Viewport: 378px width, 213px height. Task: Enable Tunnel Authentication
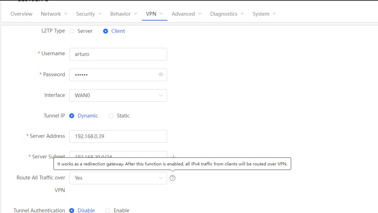coord(108,210)
